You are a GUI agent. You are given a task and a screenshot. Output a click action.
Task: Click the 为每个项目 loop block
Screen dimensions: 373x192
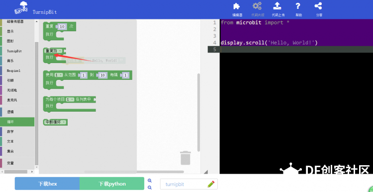69,104
